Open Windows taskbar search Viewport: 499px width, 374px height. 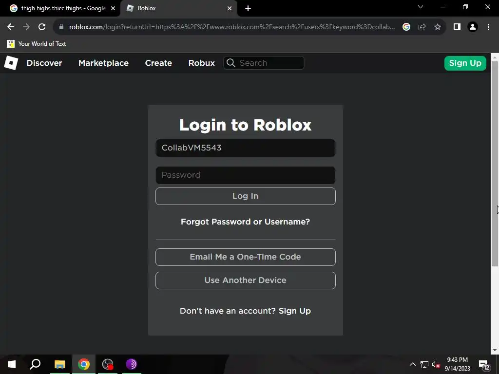tap(35, 364)
